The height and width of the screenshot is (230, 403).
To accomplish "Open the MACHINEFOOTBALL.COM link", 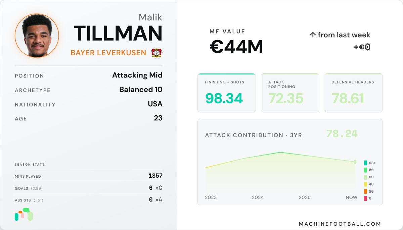I will 340,224.
